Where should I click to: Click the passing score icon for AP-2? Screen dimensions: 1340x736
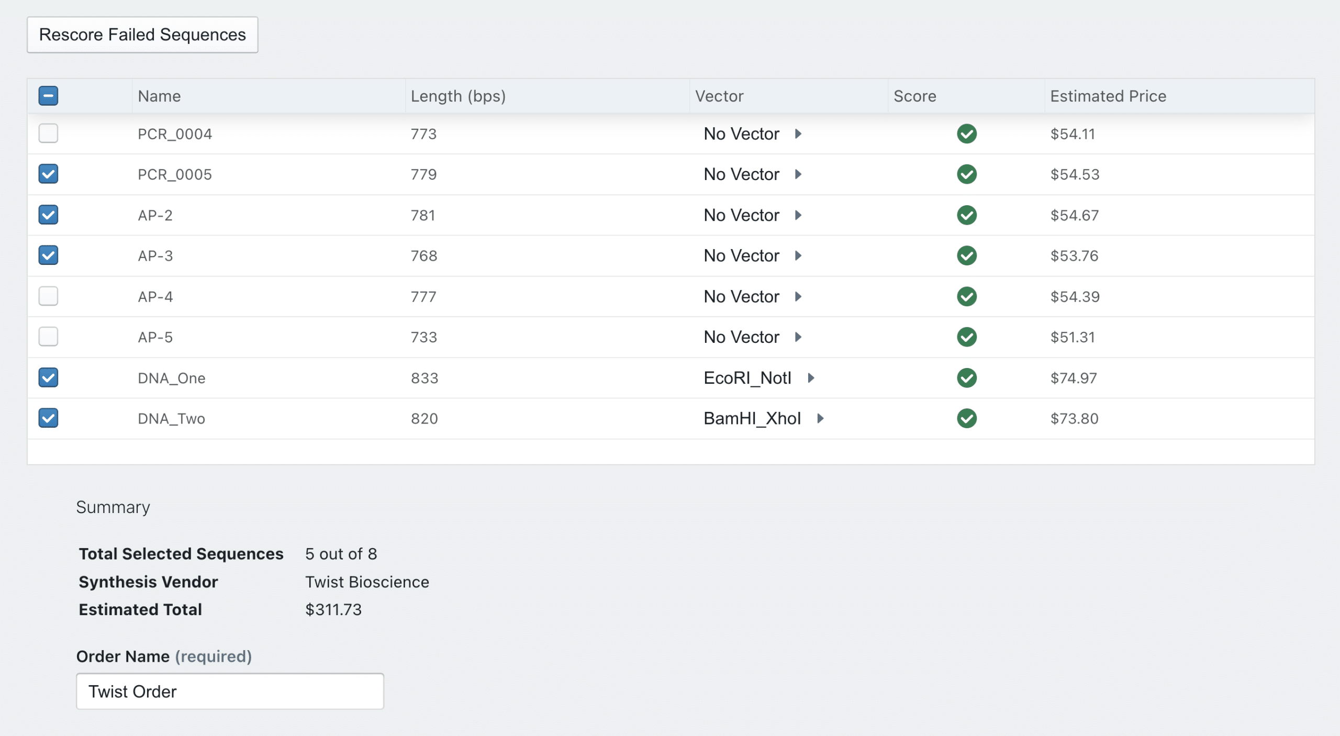966,215
